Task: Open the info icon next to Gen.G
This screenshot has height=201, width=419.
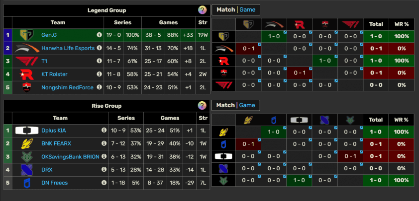Action: [x=99, y=35]
